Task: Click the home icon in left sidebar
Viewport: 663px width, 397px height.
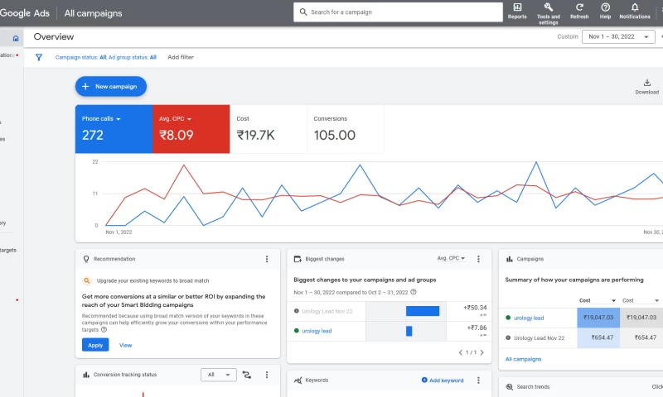Action: tap(16, 38)
